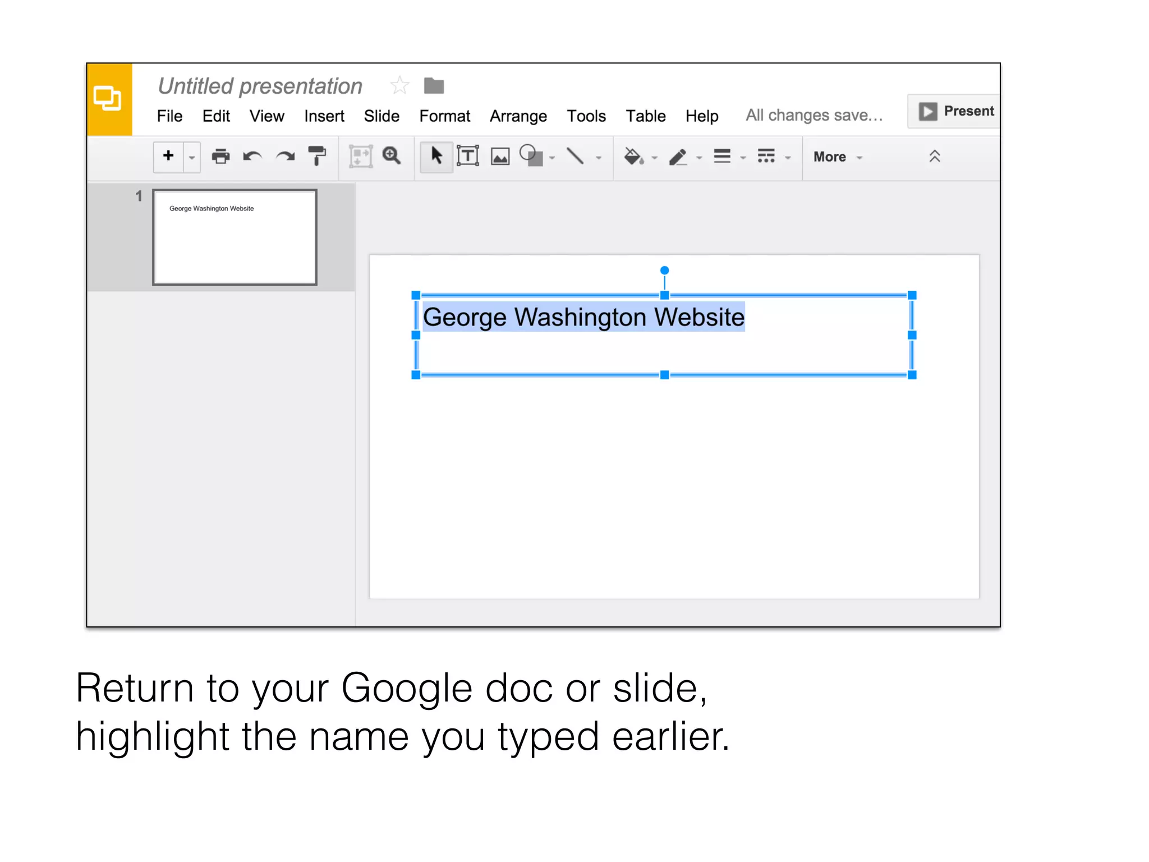1149x862 pixels.
Task: Open the File menu
Action: [x=169, y=116]
